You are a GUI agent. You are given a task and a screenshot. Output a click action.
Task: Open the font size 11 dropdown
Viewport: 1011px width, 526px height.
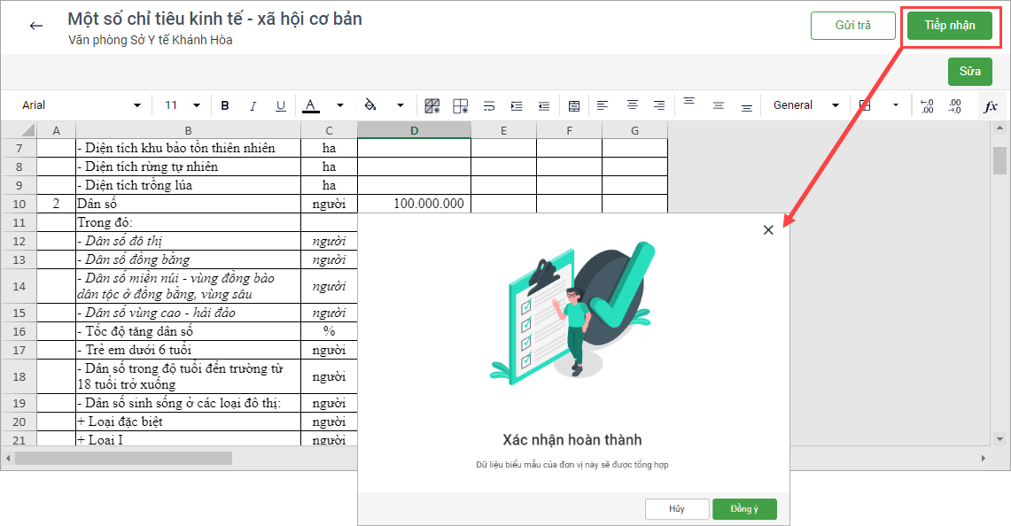pyautogui.click(x=183, y=105)
